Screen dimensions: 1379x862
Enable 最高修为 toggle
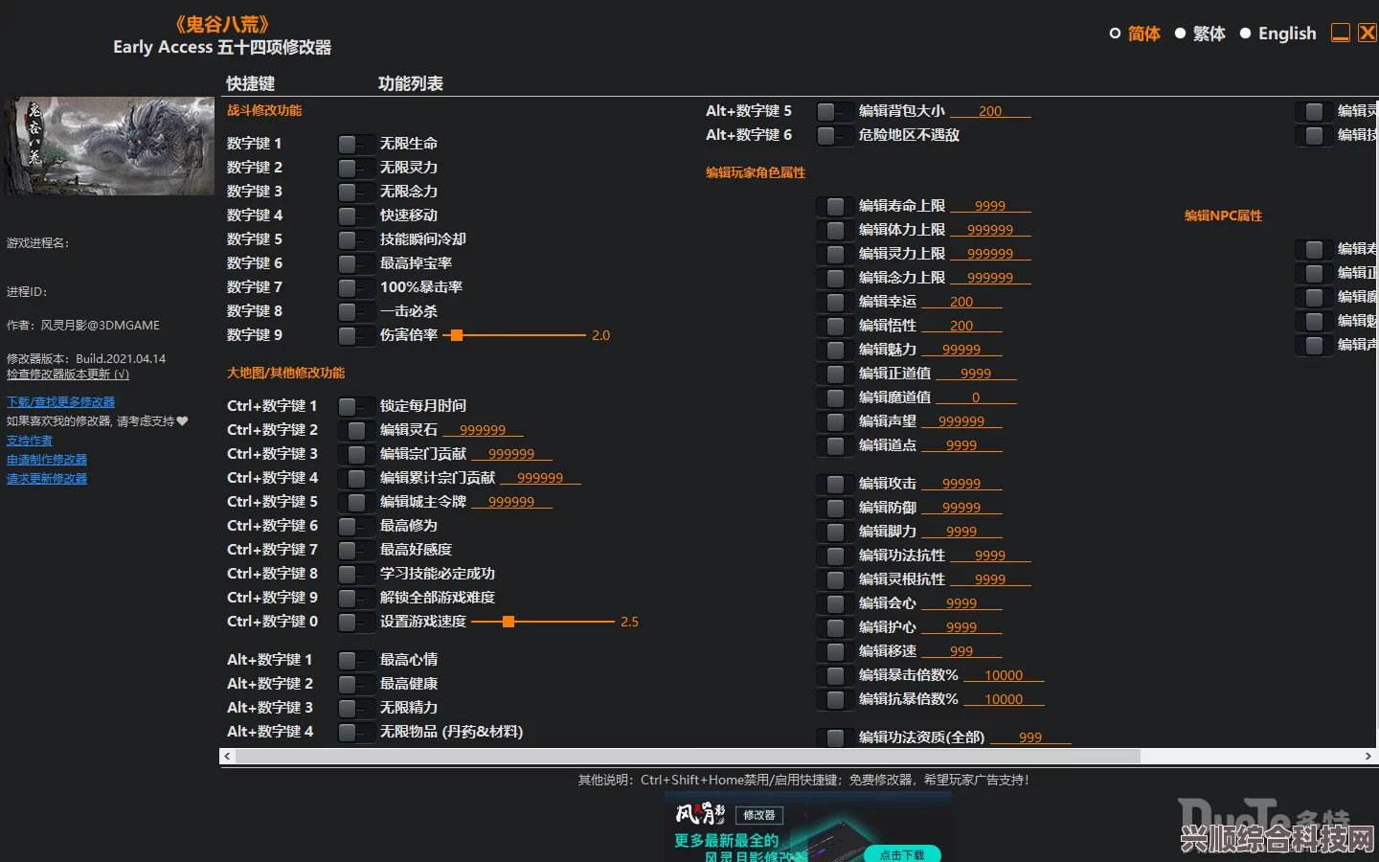355,526
